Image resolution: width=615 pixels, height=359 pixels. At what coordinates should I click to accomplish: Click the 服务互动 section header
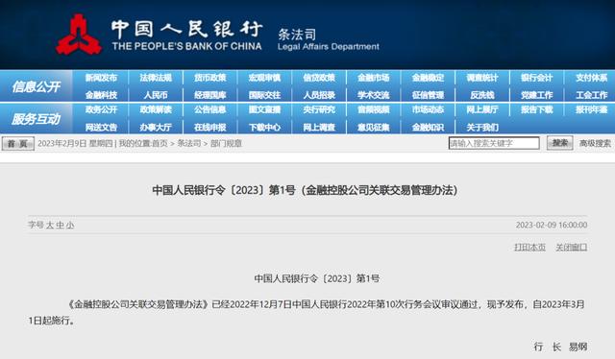coord(37,119)
